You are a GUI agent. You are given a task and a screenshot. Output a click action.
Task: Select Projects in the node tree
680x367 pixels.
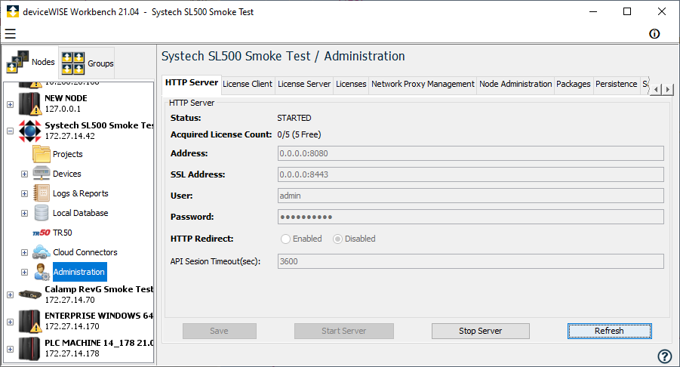coord(68,155)
